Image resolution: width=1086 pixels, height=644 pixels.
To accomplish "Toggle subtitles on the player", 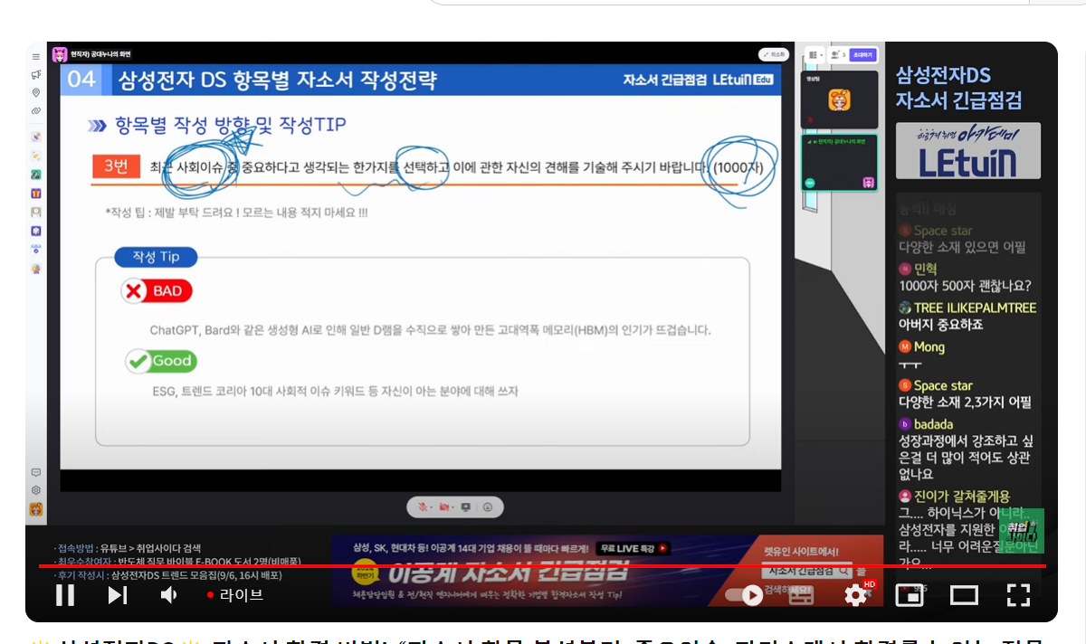I will pos(801,595).
